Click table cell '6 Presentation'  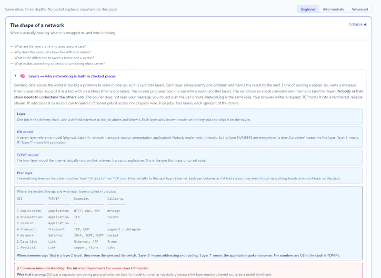[x=30, y=217]
